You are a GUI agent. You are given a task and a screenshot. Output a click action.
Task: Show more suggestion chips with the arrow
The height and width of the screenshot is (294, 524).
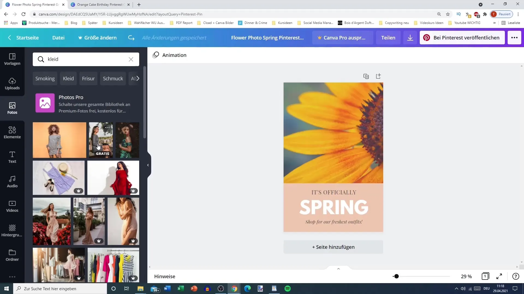(x=138, y=78)
